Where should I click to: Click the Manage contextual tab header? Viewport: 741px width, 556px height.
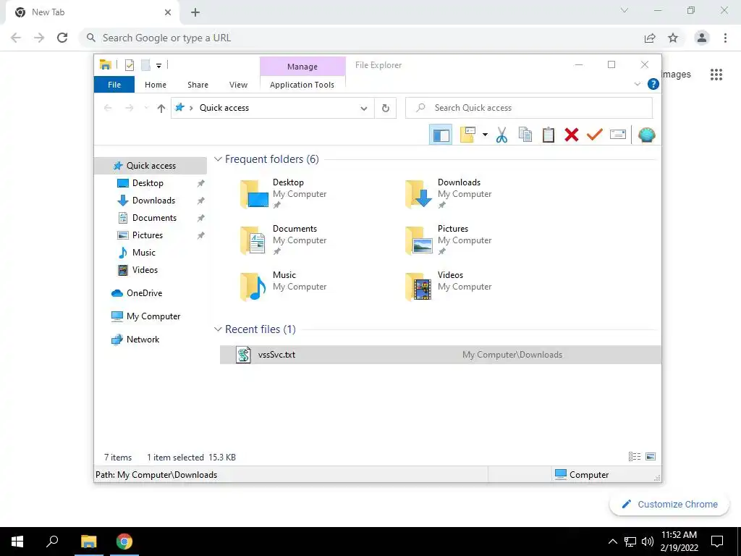click(302, 67)
